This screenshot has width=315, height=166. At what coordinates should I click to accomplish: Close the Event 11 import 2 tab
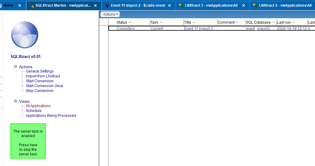coord(169,5)
